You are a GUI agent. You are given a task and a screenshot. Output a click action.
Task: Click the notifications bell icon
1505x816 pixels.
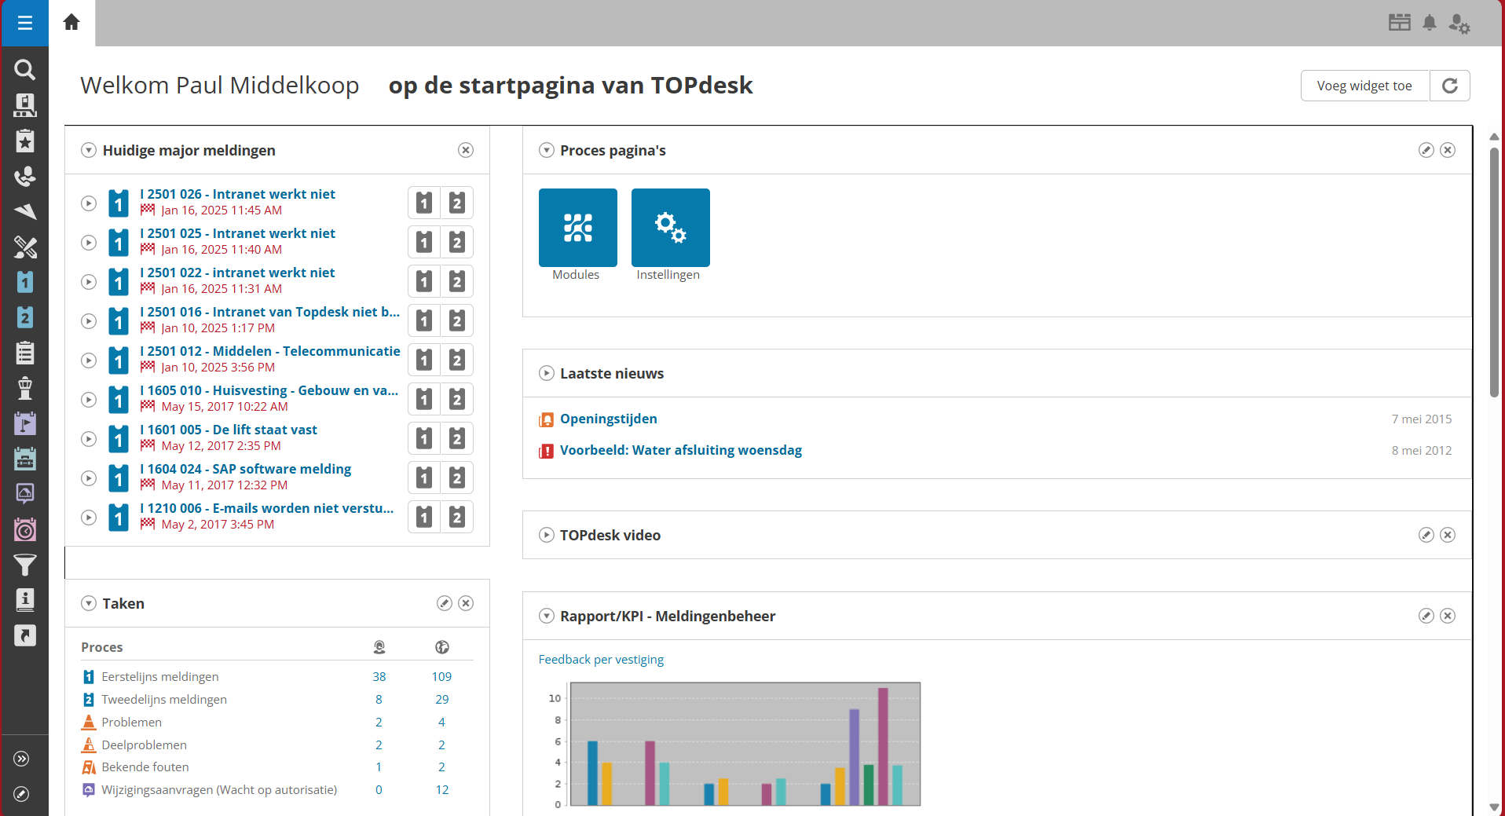point(1430,23)
